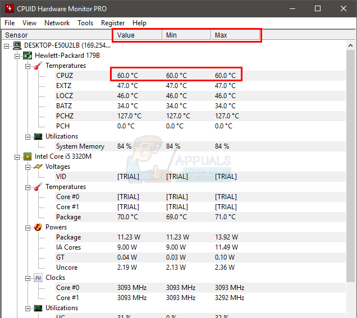Collapse the Clocks group

[28, 278]
